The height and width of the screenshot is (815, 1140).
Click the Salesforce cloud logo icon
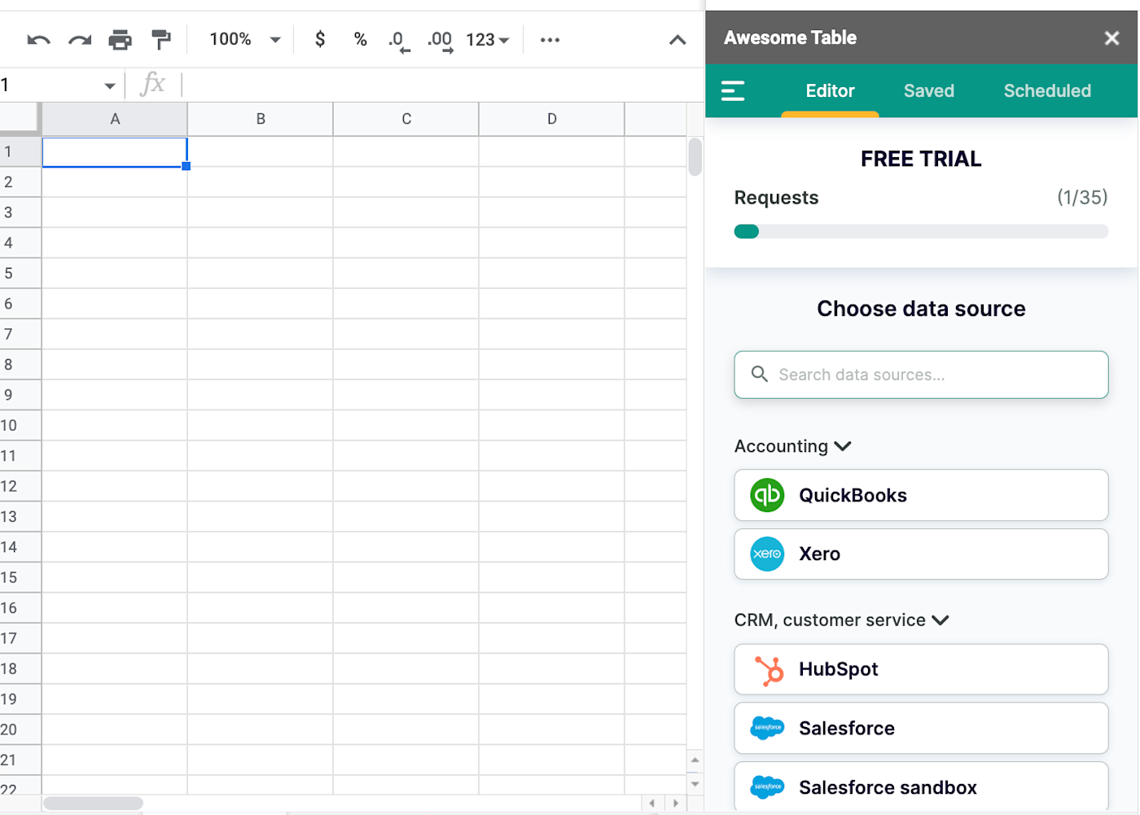coord(767,728)
